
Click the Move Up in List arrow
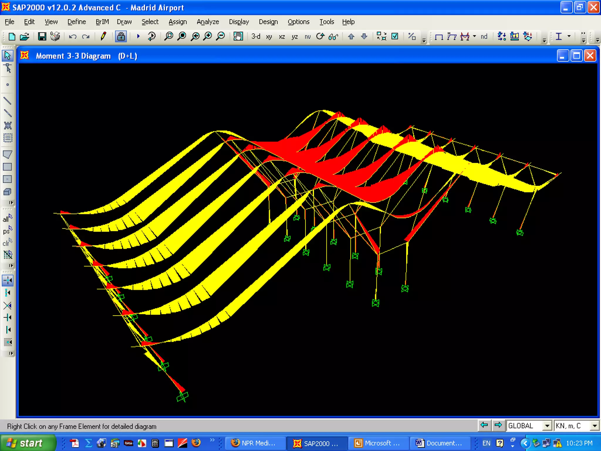click(351, 36)
